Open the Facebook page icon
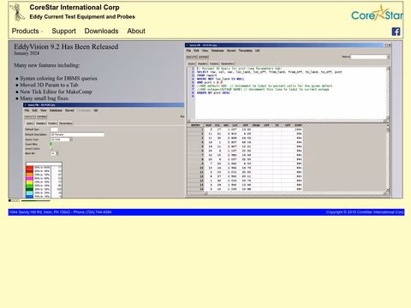This screenshot has width=411, height=308. pyautogui.click(x=396, y=32)
